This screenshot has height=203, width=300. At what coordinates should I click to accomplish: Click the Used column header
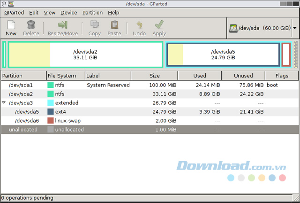click(200, 76)
